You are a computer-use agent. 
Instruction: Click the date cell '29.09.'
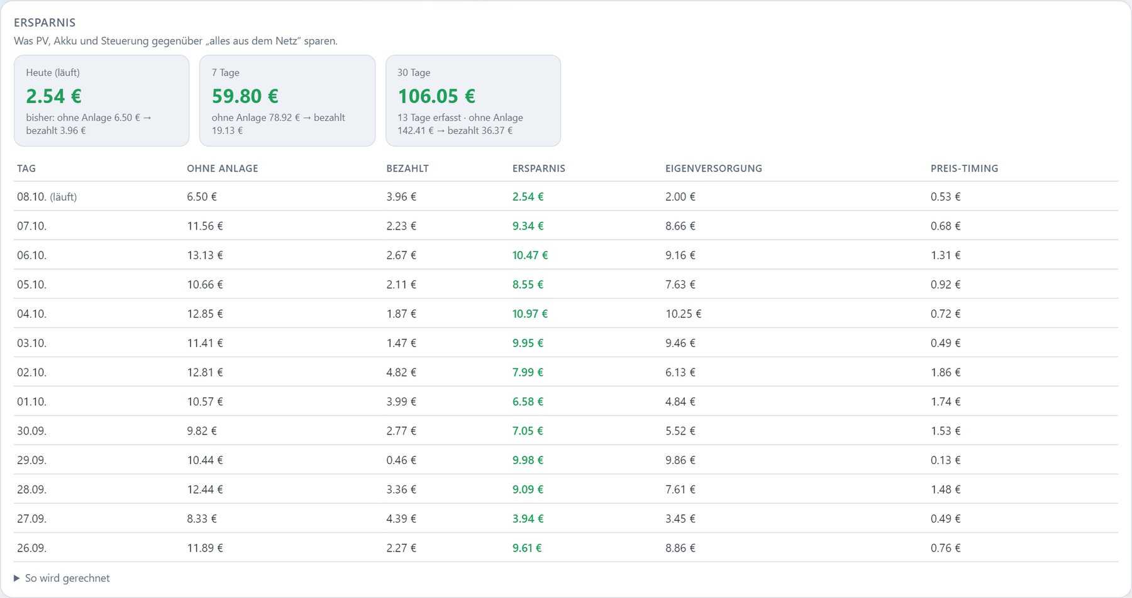click(x=32, y=460)
